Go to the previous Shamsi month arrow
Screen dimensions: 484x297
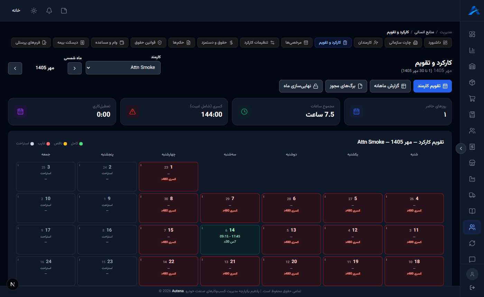point(74,68)
